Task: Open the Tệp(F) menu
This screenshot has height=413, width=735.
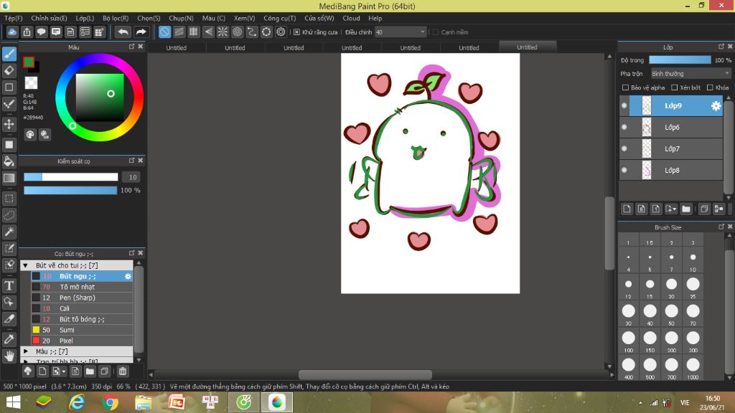Action: click(x=14, y=18)
